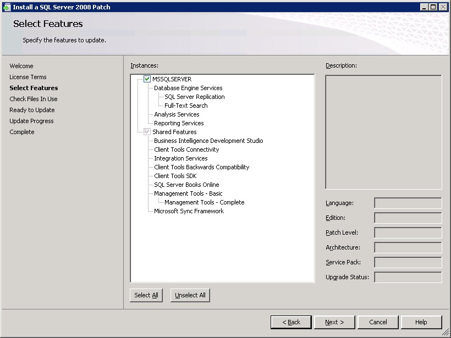The width and height of the screenshot is (451, 338).
Task: Click the Check Files In Use step
Action: [x=34, y=99]
